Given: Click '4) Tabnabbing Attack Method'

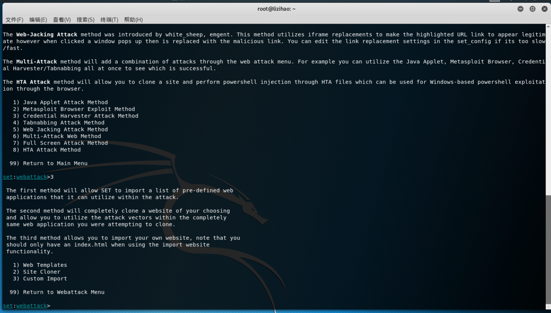Looking at the screenshot, I should point(58,123).
